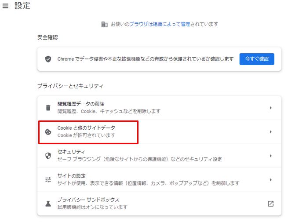Click the trash can icon
Screen dimensions: 288x222
click(48, 108)
